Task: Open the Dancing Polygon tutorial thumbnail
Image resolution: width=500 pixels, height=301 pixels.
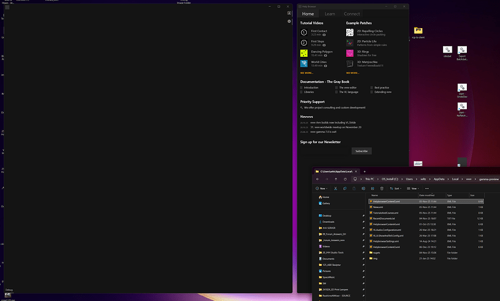Action: (x=304, y=53)
